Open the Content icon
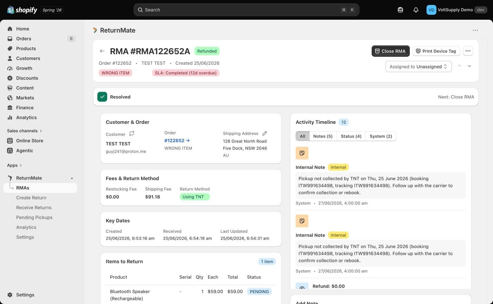This screenshot has width=493, height=304. [x=10, y=88]
